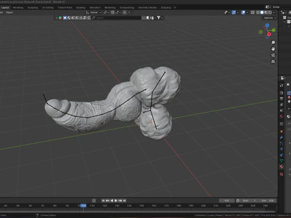
Task: Click the green Y axis gizmo
Action: click(x=273, y=30)
